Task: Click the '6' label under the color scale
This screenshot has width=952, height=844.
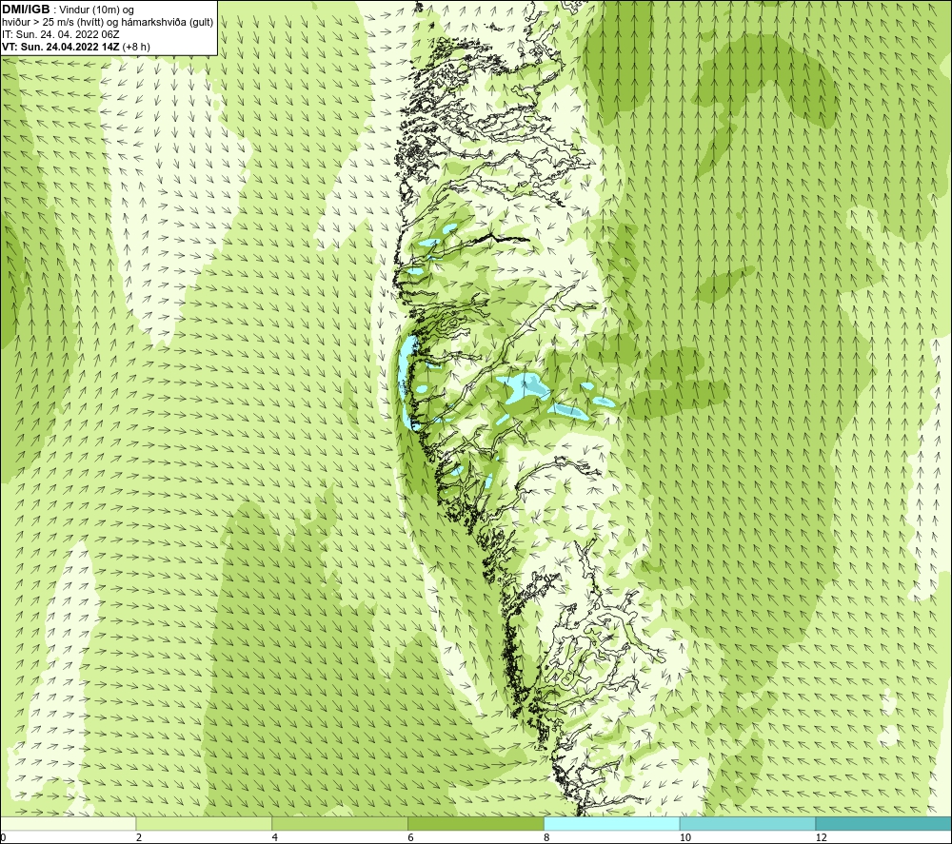Action: click(411, 837)
